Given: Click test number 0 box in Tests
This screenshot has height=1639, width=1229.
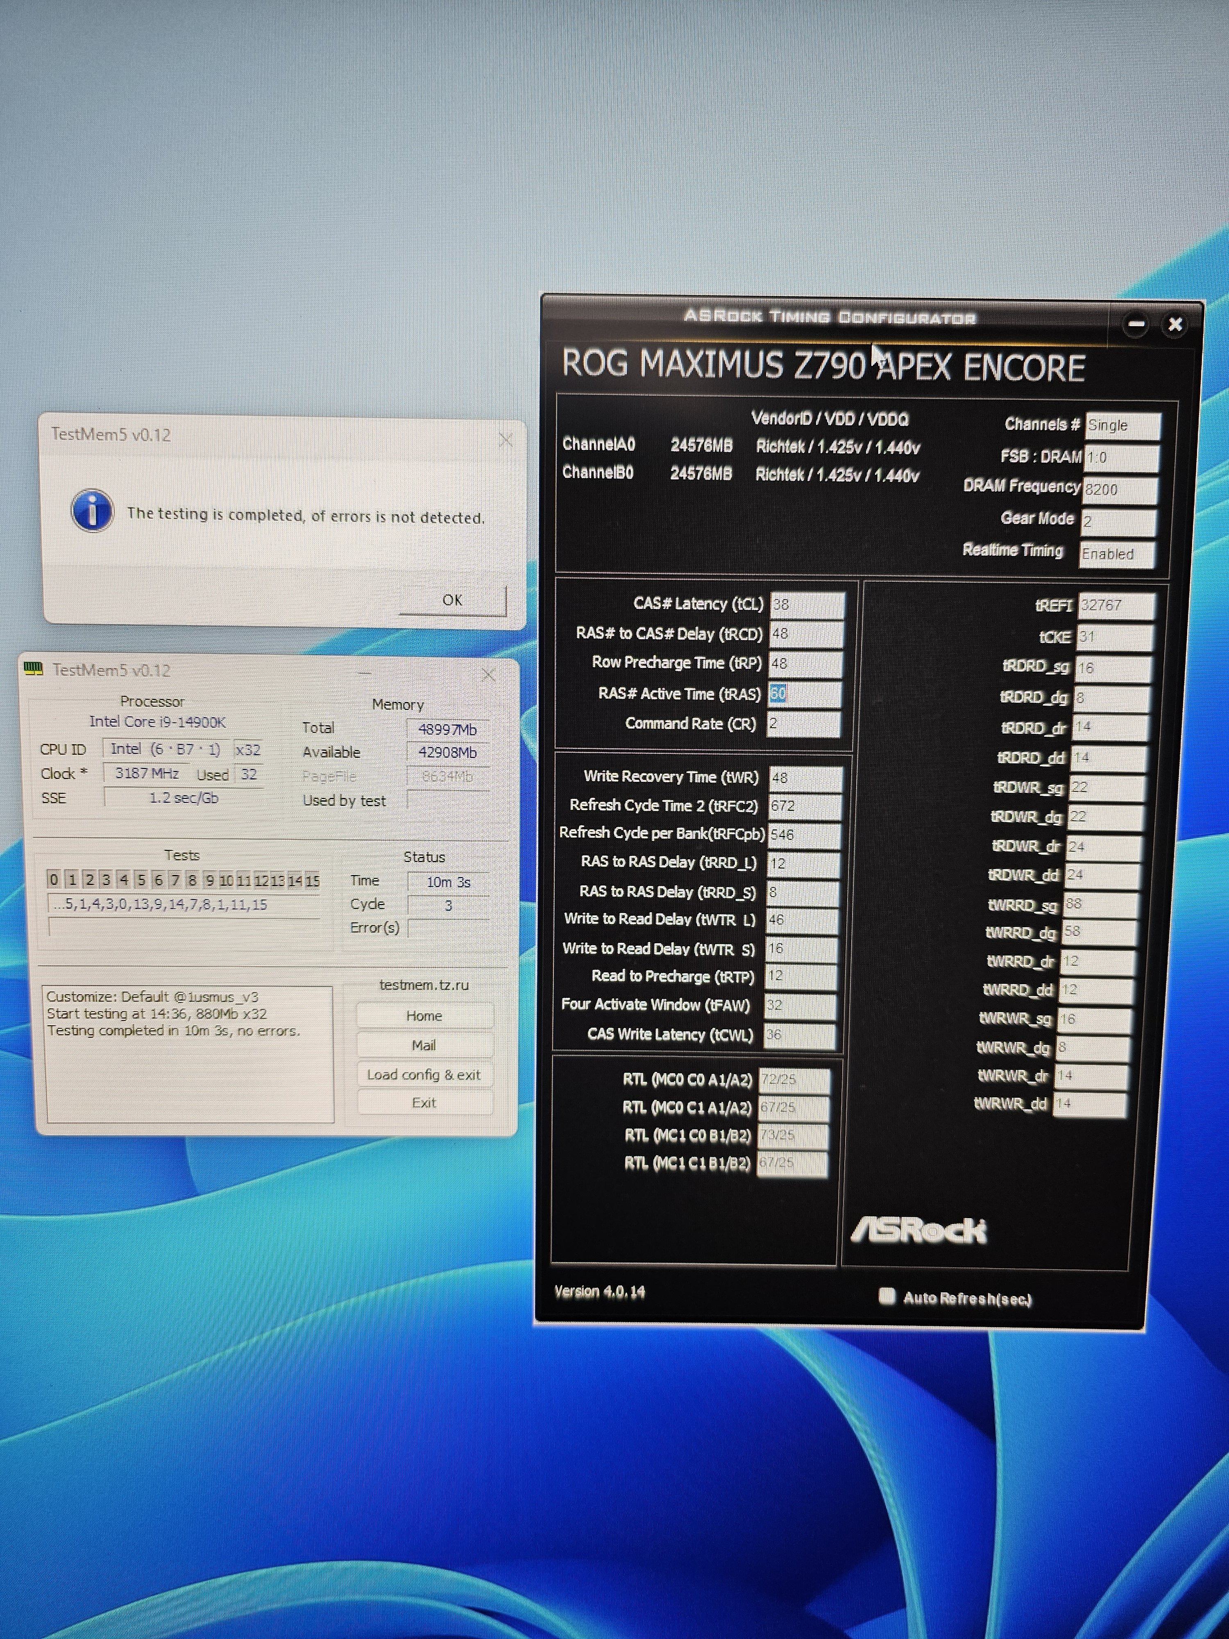Looking at the screenshot, I should (x=53, y=879).
